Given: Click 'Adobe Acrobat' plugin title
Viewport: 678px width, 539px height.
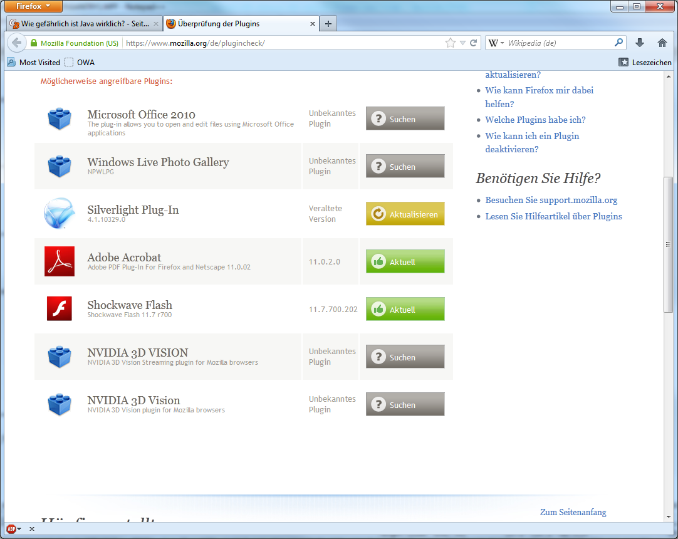Looking at the screenshot, I should 124,258.
